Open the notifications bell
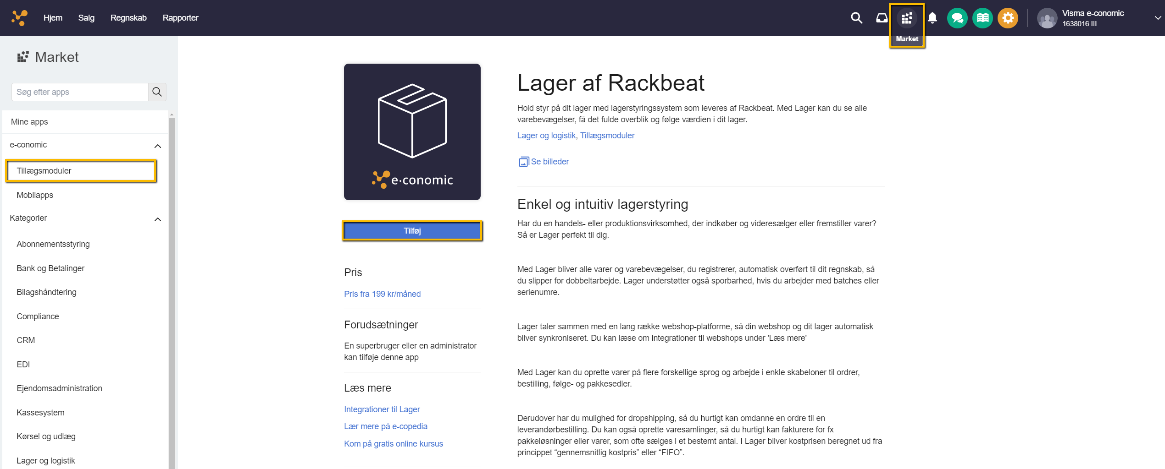The image size is (1165, 469). [932, 18]
